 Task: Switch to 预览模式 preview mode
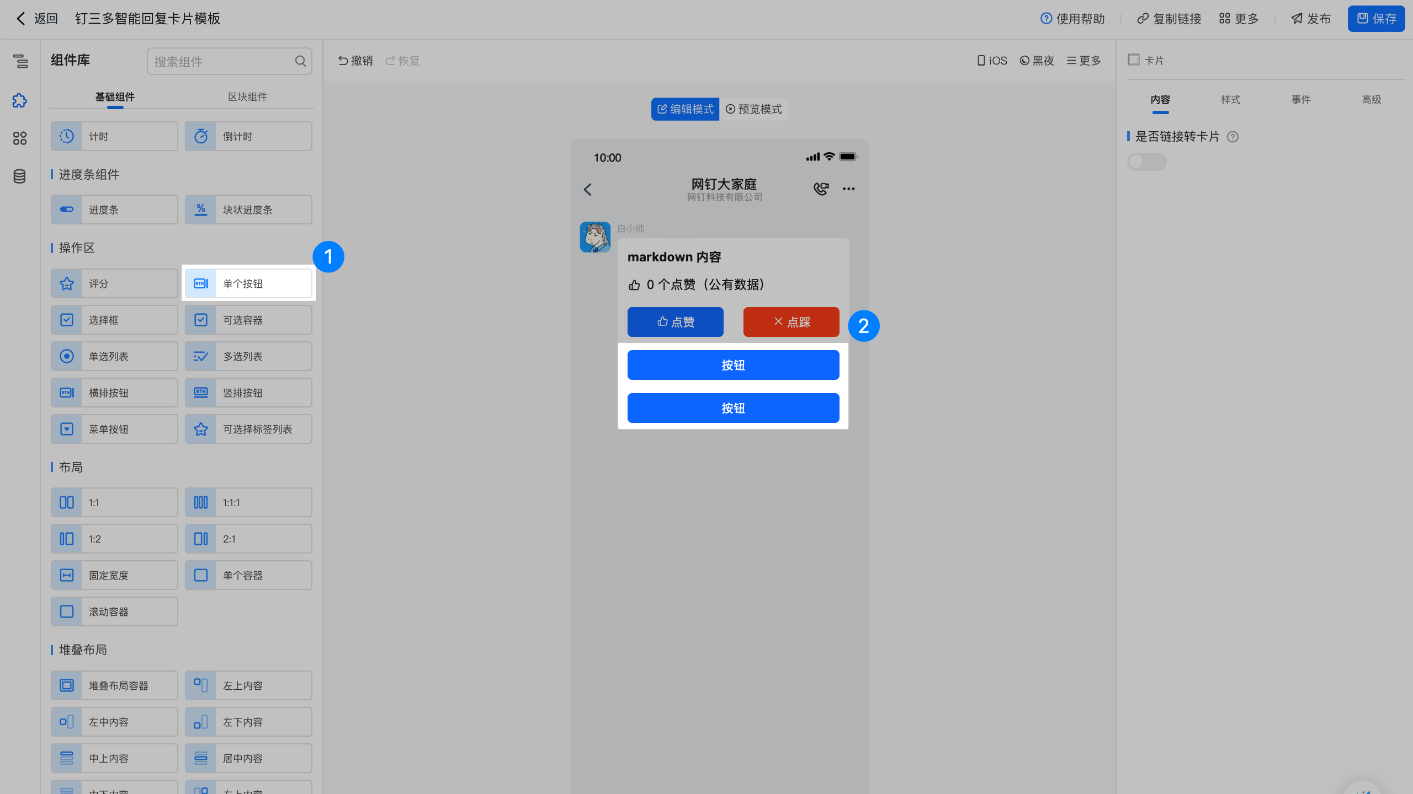coord(754,109)
